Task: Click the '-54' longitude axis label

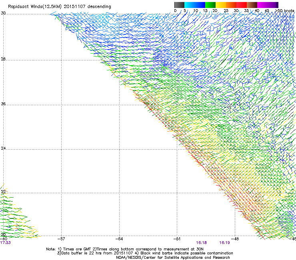Action: [119, 239]
